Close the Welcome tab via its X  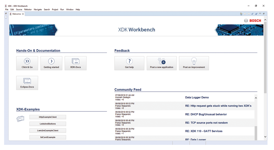tap(23, 14)
